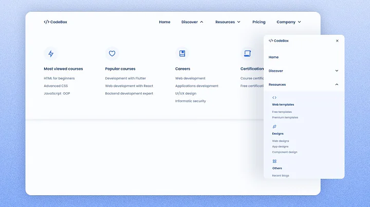Screen dimensions: 370x207
Task: Open HTML for beginners course link
Action: click(59, 78)
